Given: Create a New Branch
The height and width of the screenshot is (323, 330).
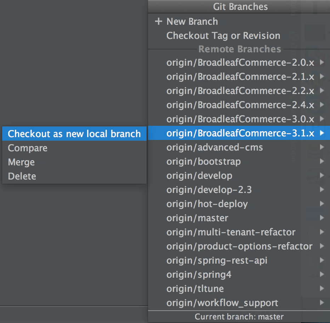Looking at the screenshot, I should click(192, 21).
